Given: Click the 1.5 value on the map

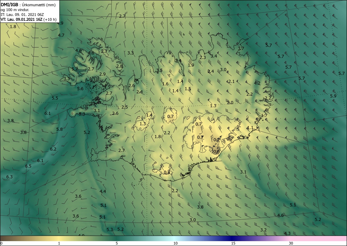Looking at the screenshot, I should point(188,89).
